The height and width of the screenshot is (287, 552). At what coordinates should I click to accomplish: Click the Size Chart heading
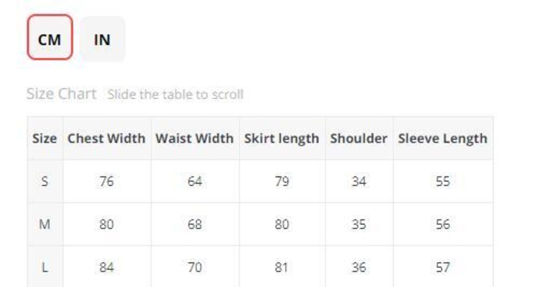pos(61,94)
